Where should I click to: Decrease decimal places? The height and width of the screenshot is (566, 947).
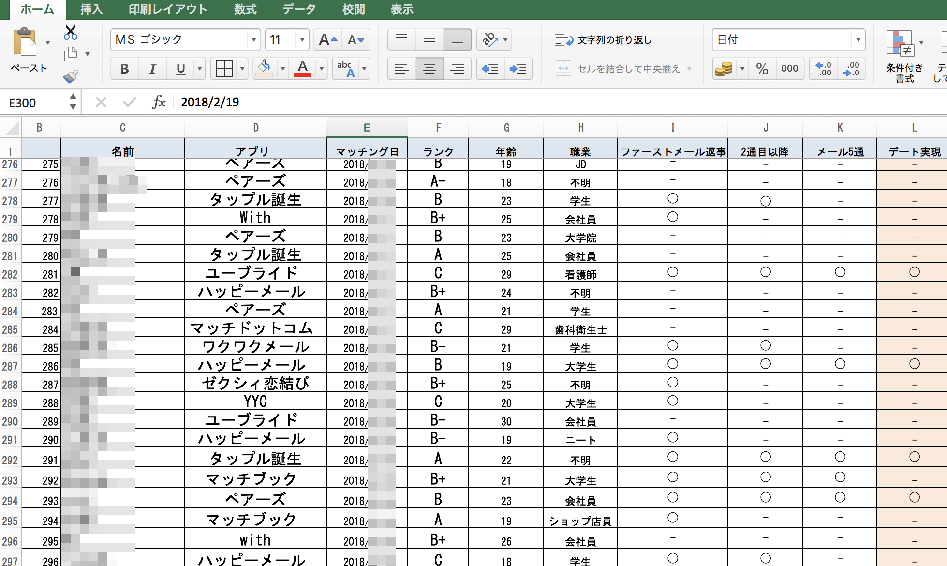pos(851,69)
